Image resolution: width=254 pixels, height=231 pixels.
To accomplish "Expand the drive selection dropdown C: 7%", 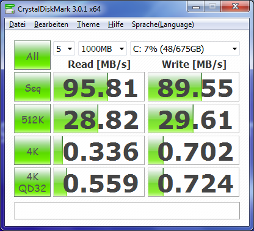I will [x=185, y=49].
